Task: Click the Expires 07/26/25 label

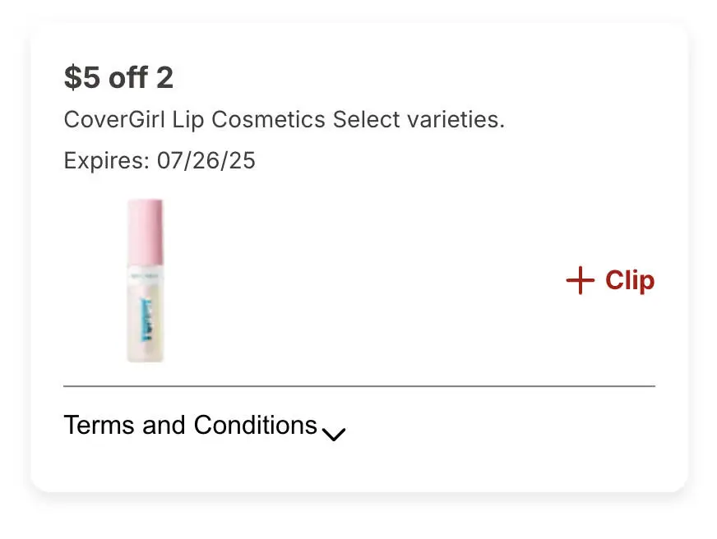Action: point(160,160)
